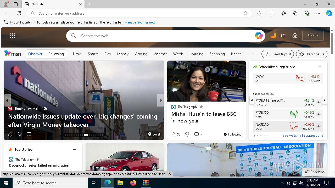The width and height of the screenshot is (335, 188).
Task: Open Watchlist suggestions options menu
Action: click(x=319, y=67)
